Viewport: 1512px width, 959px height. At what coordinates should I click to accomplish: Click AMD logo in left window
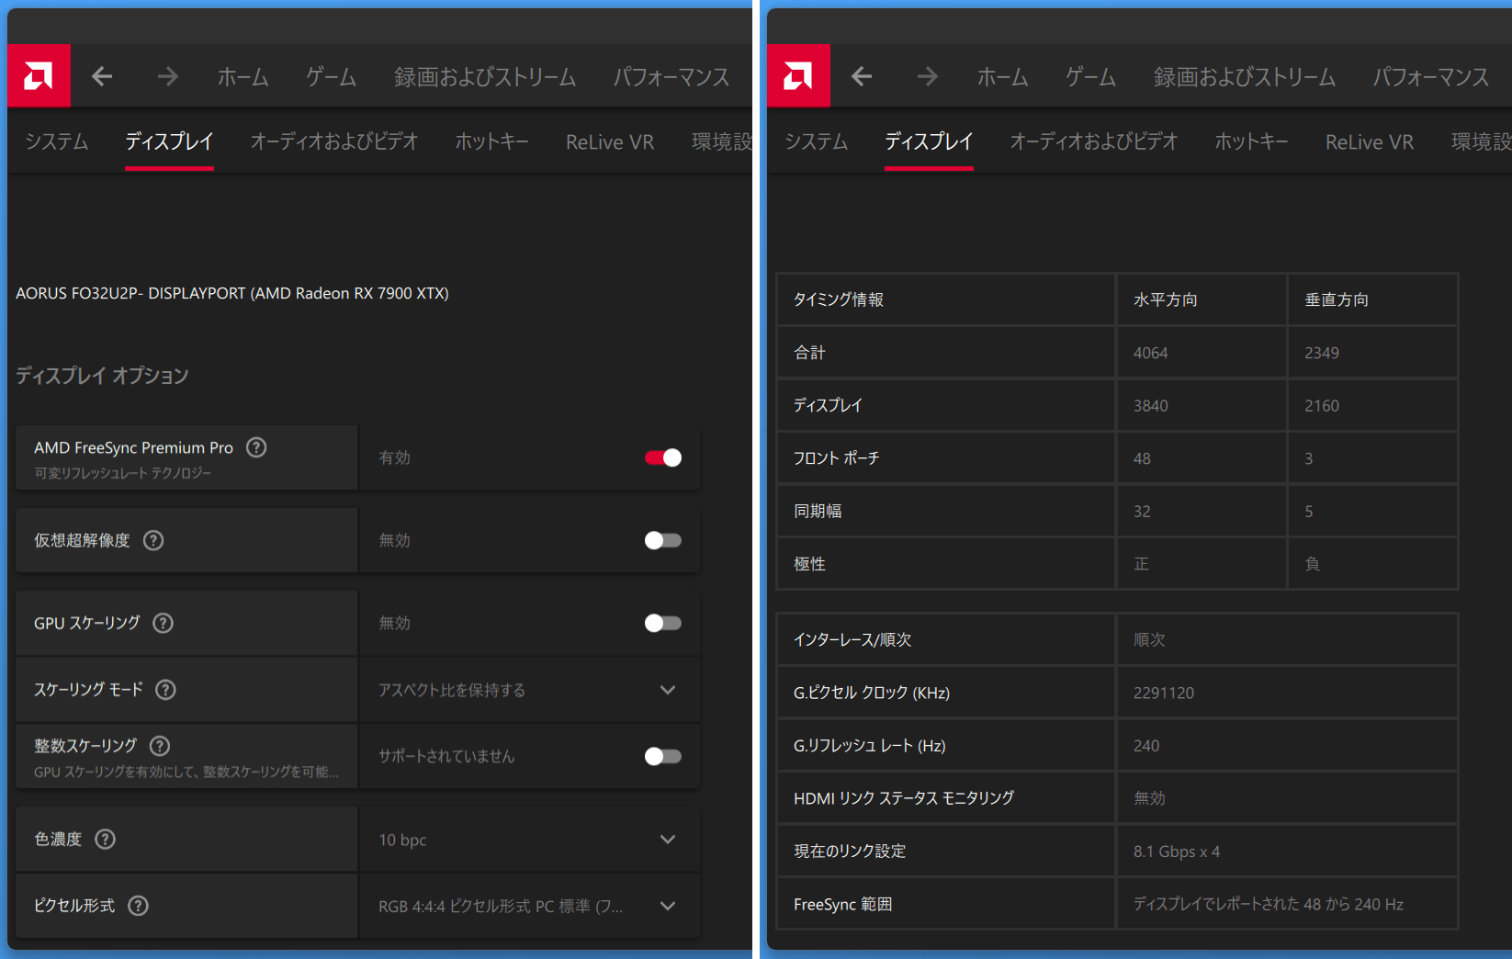tap(39, 75)
